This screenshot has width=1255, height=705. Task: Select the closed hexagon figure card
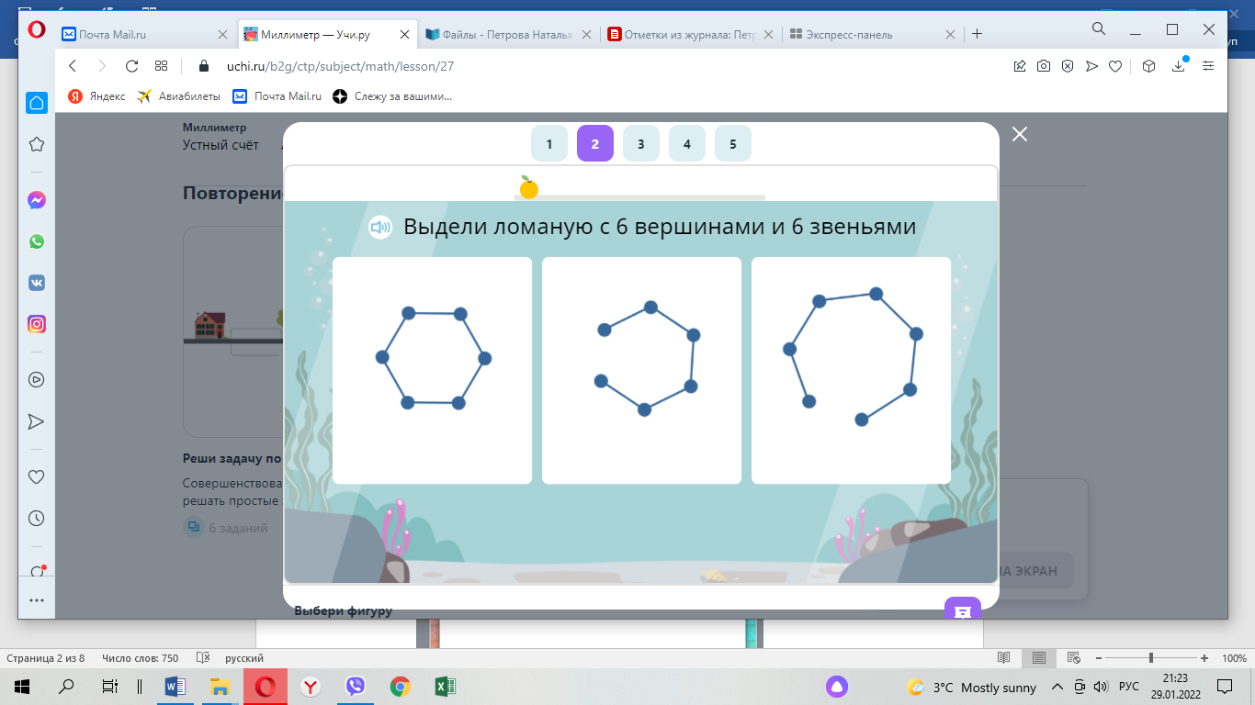click(432, 370)
